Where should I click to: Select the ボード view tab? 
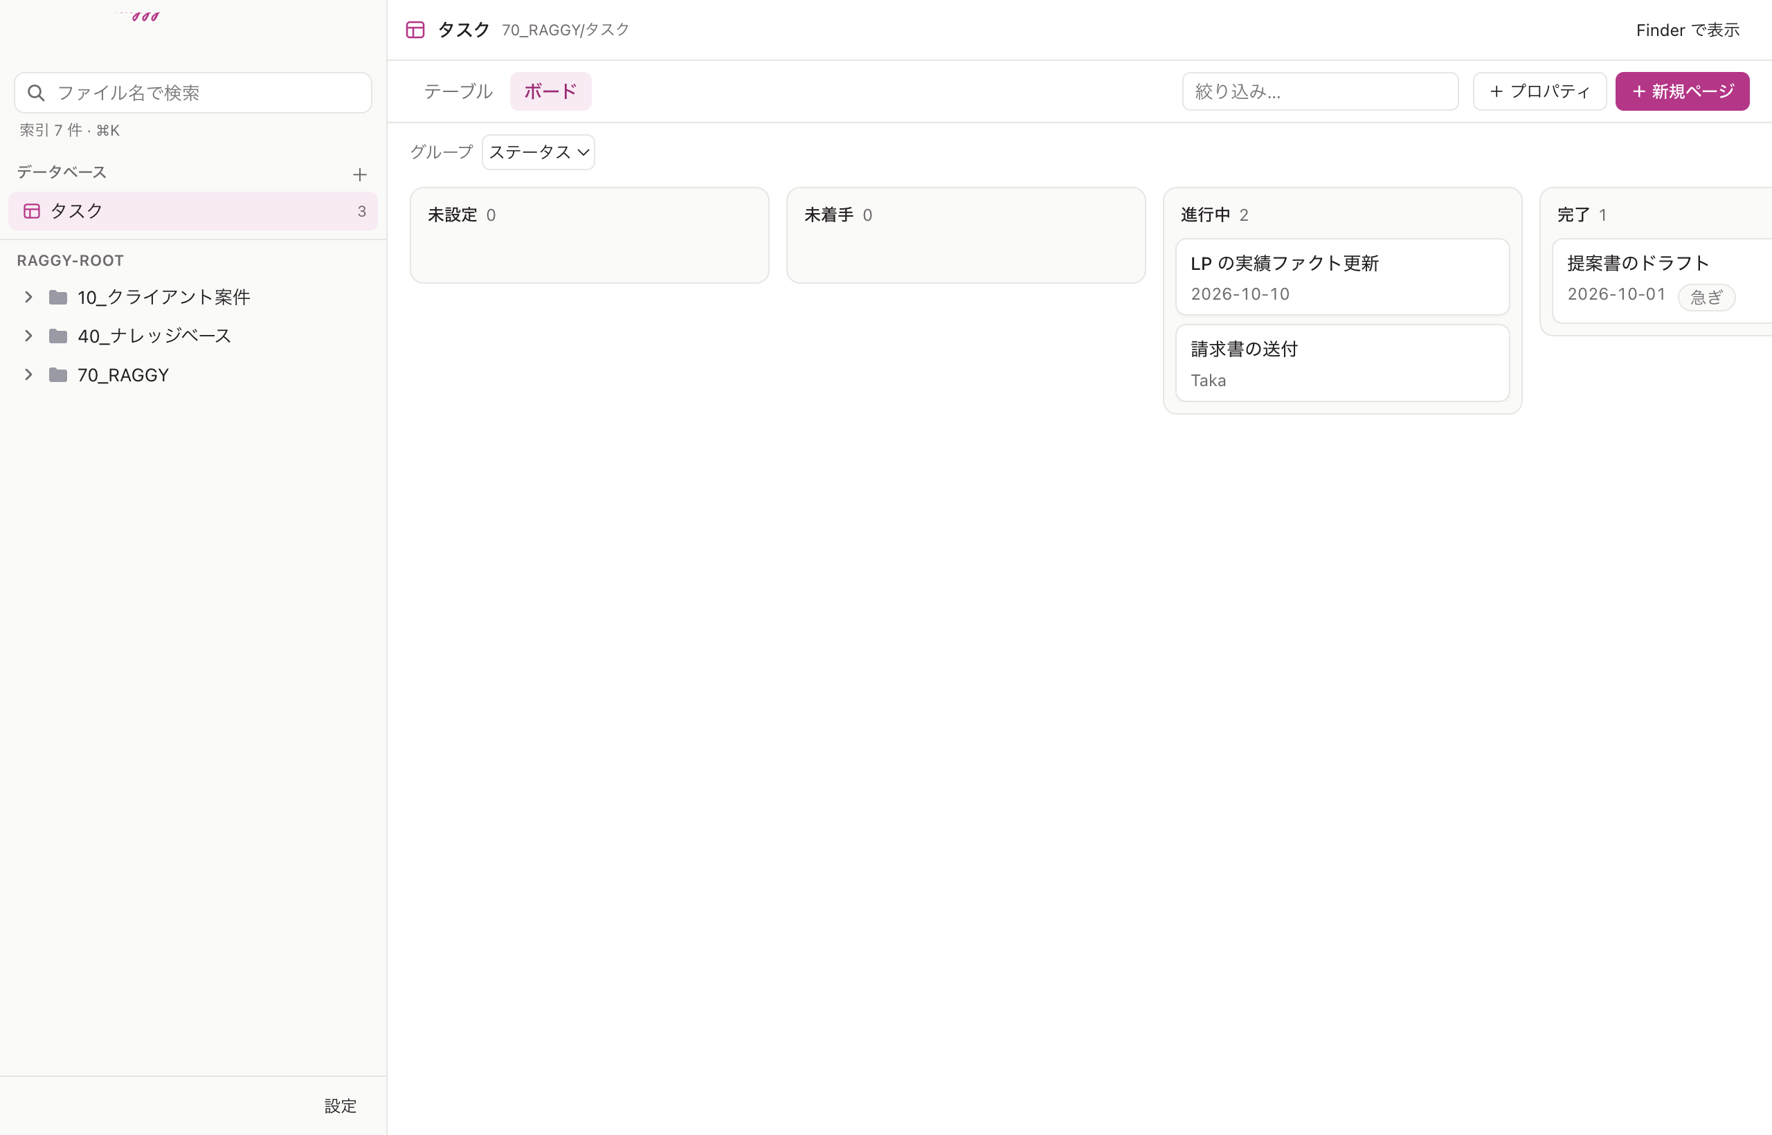550,91
